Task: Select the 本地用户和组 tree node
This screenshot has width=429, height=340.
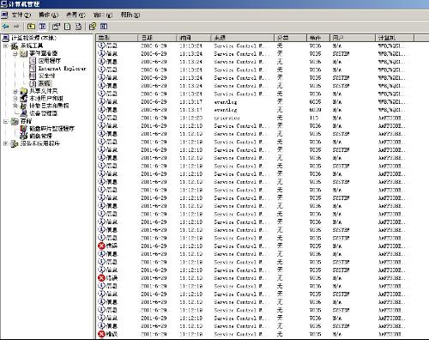Action: coord(46,98)
